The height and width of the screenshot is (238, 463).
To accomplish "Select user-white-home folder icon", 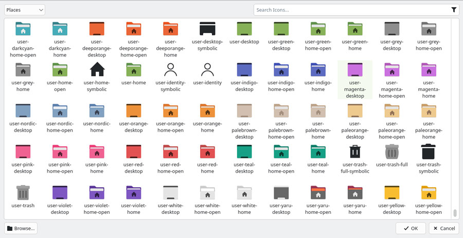I will 244,192.
